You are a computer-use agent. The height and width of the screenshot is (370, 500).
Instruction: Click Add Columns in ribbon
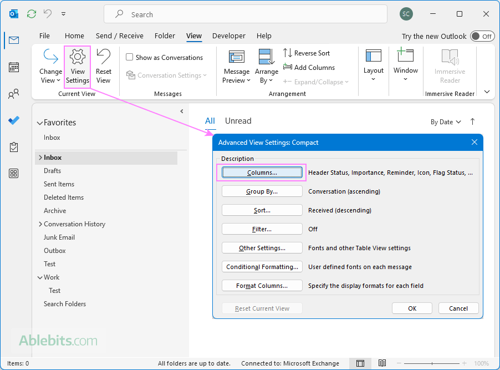click(x=309, y=67)
